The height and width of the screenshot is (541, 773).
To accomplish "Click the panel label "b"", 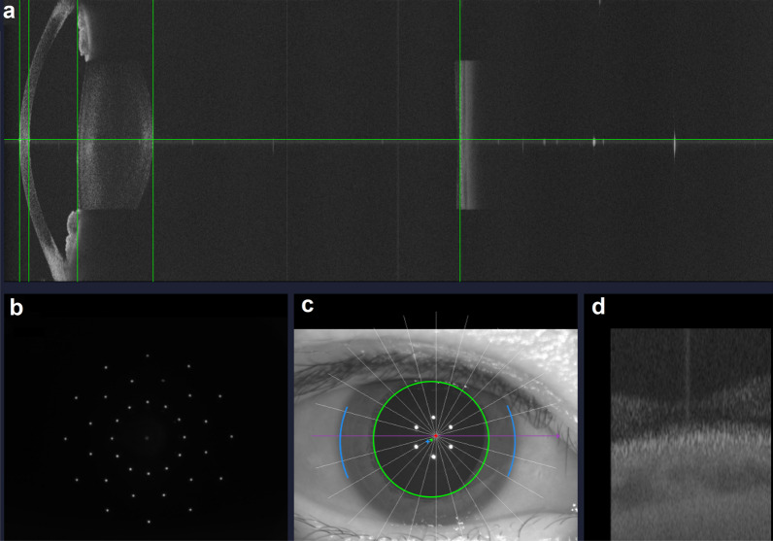I will click(x=16, y=309).
